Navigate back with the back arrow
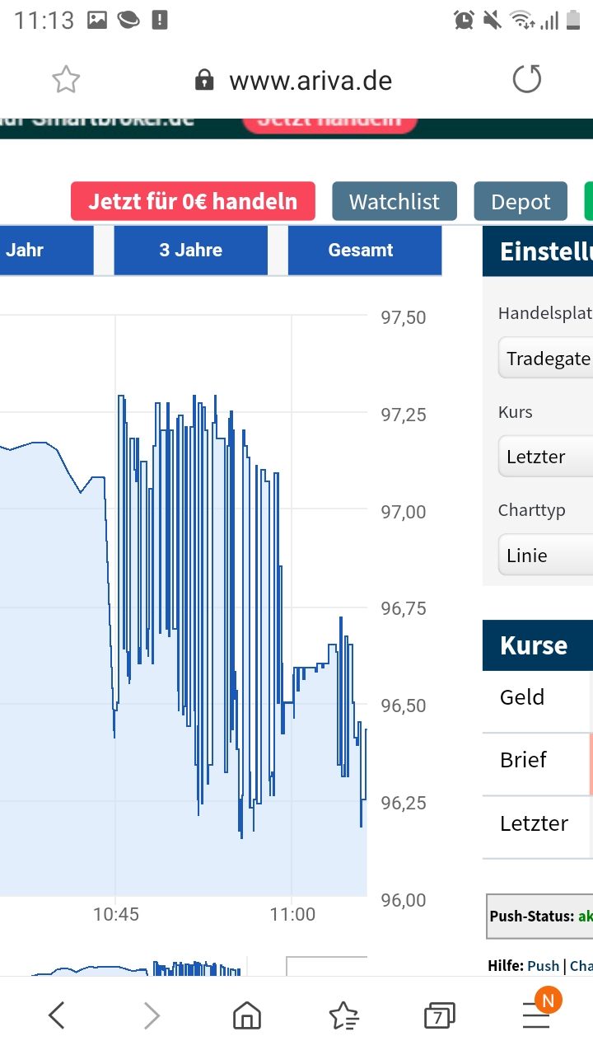The height and width of the screenshot is (1055, 593). pos(56,1015)
